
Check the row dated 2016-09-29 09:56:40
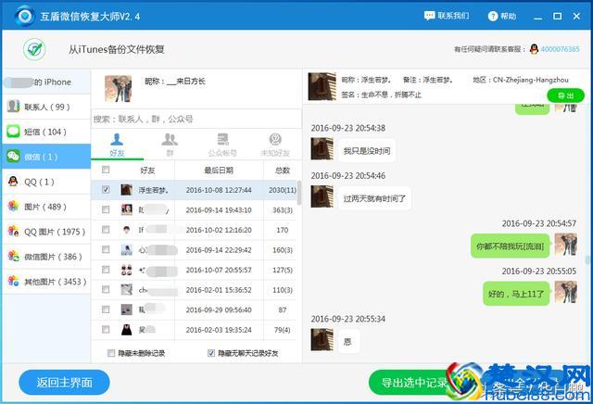tap(106, 309)
